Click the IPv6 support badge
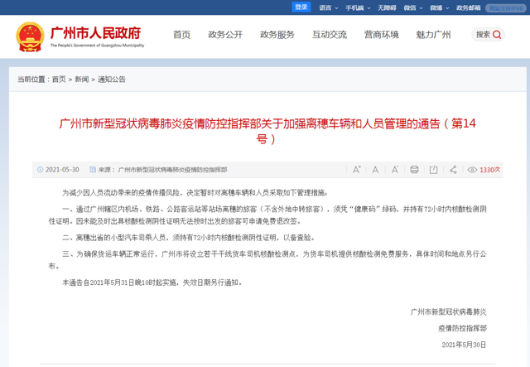The image size is (530, 367). point(506,8)
